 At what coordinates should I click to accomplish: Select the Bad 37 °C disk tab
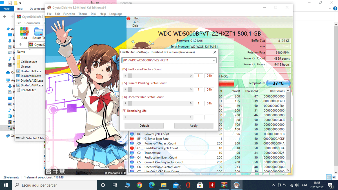tap(137, 22)
